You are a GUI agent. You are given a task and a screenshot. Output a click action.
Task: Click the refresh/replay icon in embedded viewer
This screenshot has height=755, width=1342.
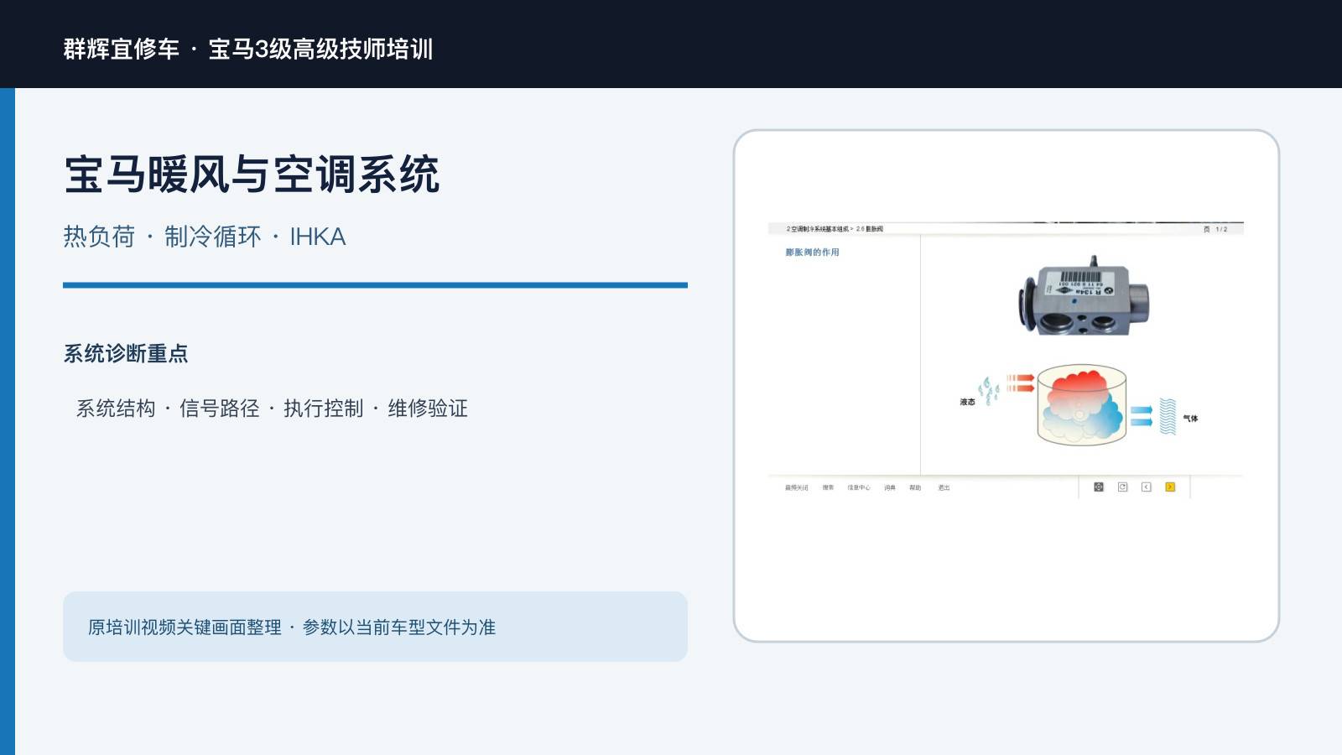tap(1123, 487)
